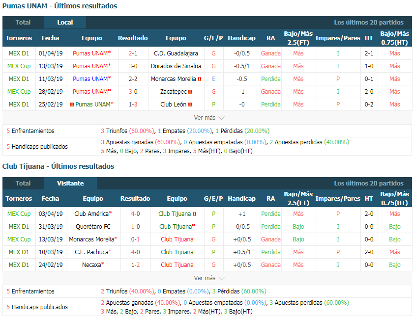The height and width of the screenshot is (317, 413).
Task: Click MEX Cup tournament on 13/03/19 Pumas row
Action: point(19,66)
